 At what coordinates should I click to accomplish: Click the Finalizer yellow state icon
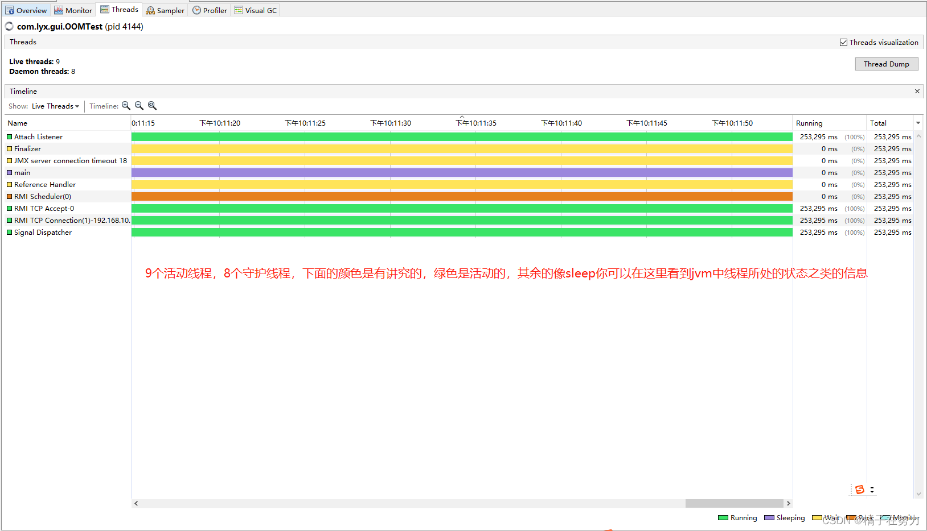coord(9,149)
